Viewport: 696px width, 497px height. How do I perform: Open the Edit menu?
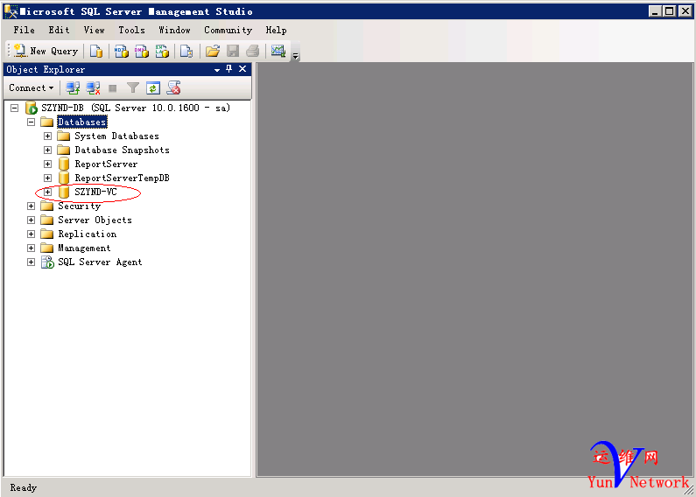tap(59, 30)
